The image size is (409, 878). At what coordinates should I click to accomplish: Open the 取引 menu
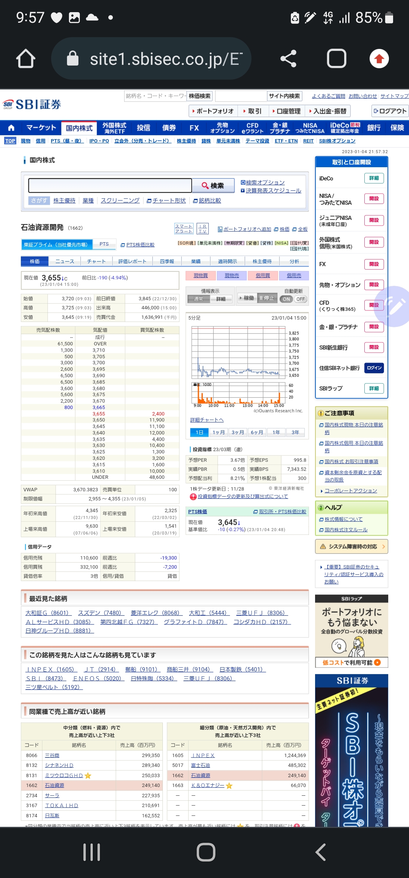point(253,111)
